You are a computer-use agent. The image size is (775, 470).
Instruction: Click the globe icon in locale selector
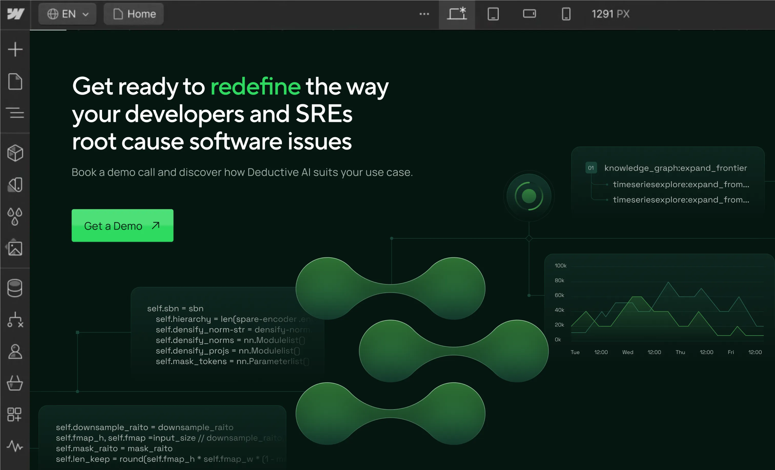tap(53, 14)
